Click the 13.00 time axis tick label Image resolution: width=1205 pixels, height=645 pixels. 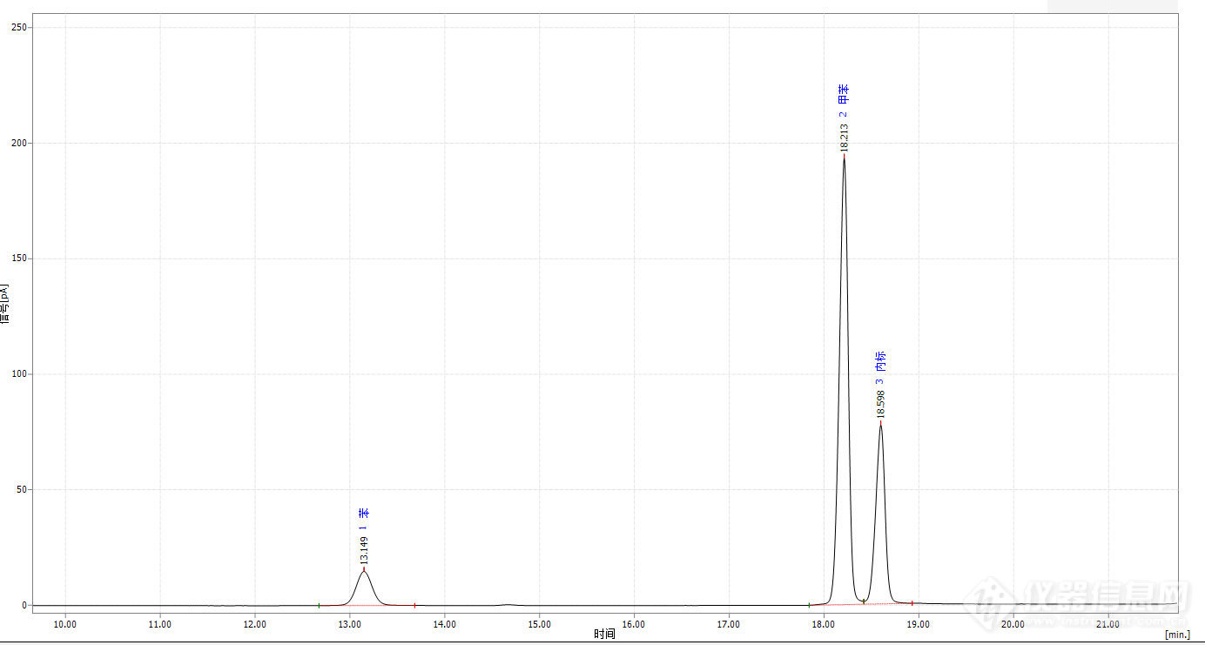coord(349,623)
